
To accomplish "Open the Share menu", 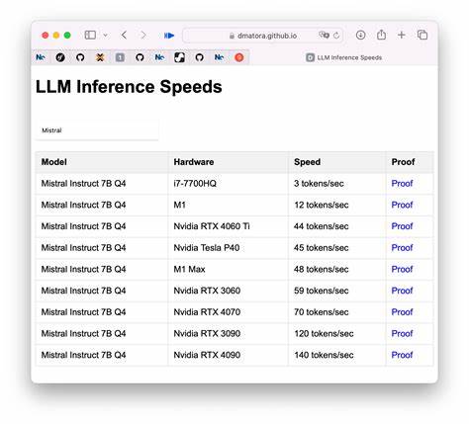I will pos(381,35).
